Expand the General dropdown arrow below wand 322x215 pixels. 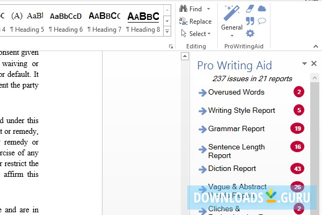pyautogui.click(x=232, y=35)
